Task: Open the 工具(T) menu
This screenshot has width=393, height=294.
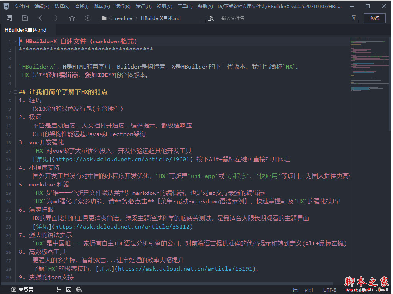Action: pyautogui.click(x=185, y=7)
